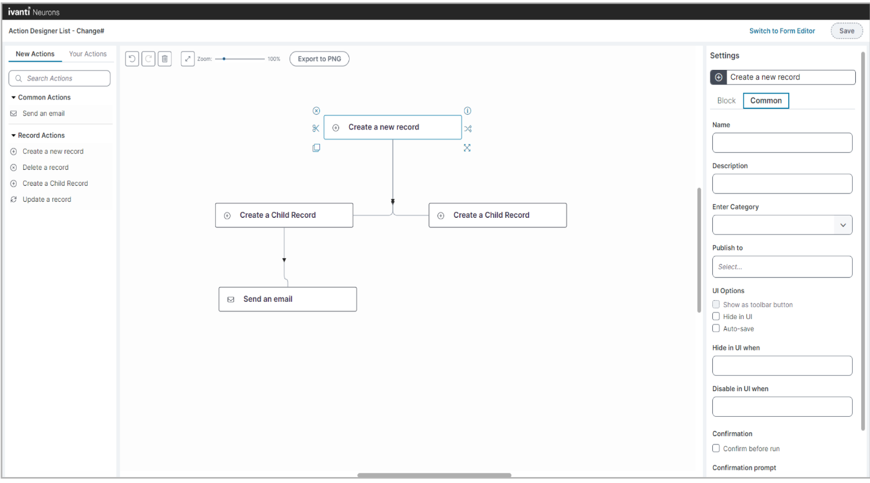Switch to the Your Actions tab
This screenshot has height=483, width=870.
(x=88, y=54)
